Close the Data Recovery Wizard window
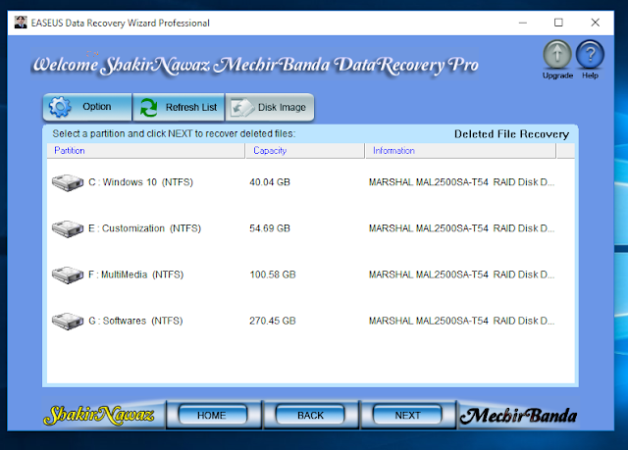The image size is (628, 450). (x=596, y=23)
